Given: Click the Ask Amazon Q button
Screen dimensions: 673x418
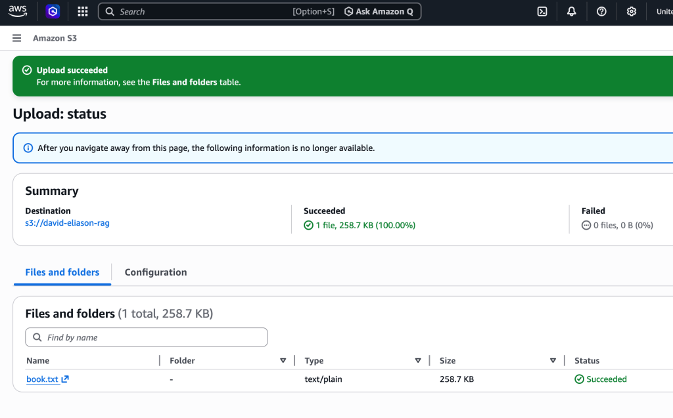Looking at the screenshot, I should pos(379,11).
